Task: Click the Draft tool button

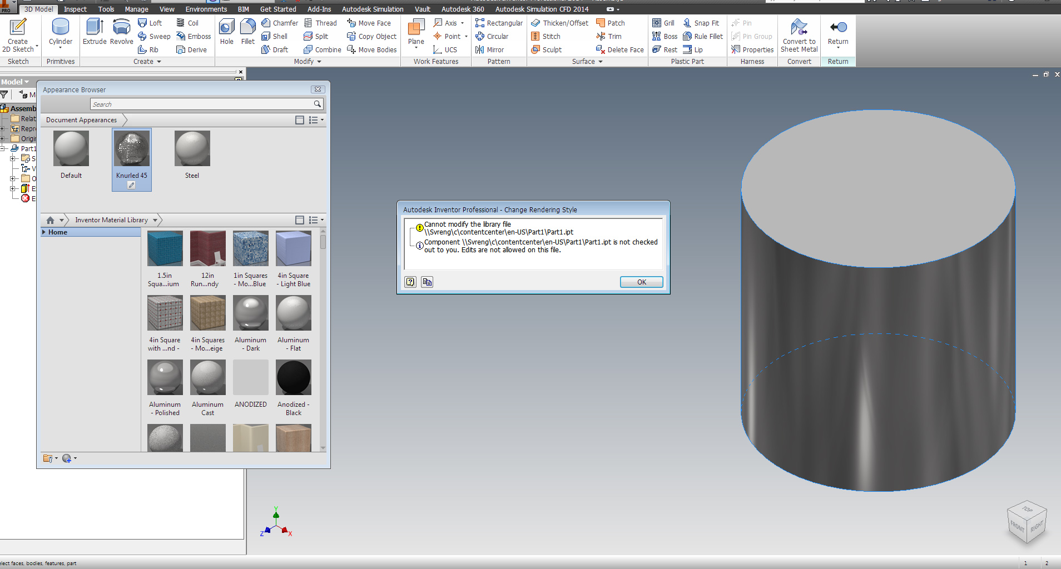Action: 275,49
